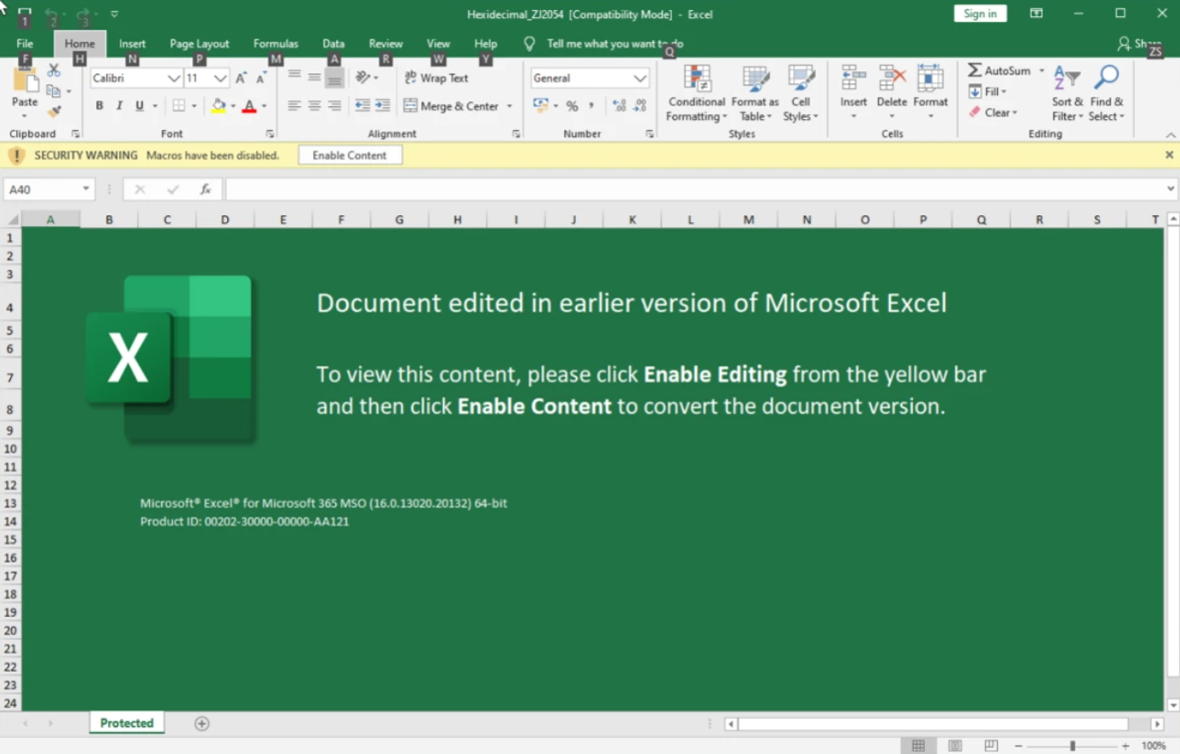The image size is (1180, 754).
Task: Add a new sheet with plus icon
Action: click(x=202, y=723)
